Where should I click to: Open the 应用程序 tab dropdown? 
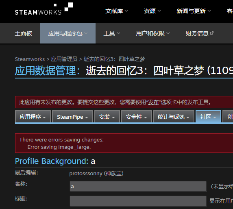(x=33, y=117)
